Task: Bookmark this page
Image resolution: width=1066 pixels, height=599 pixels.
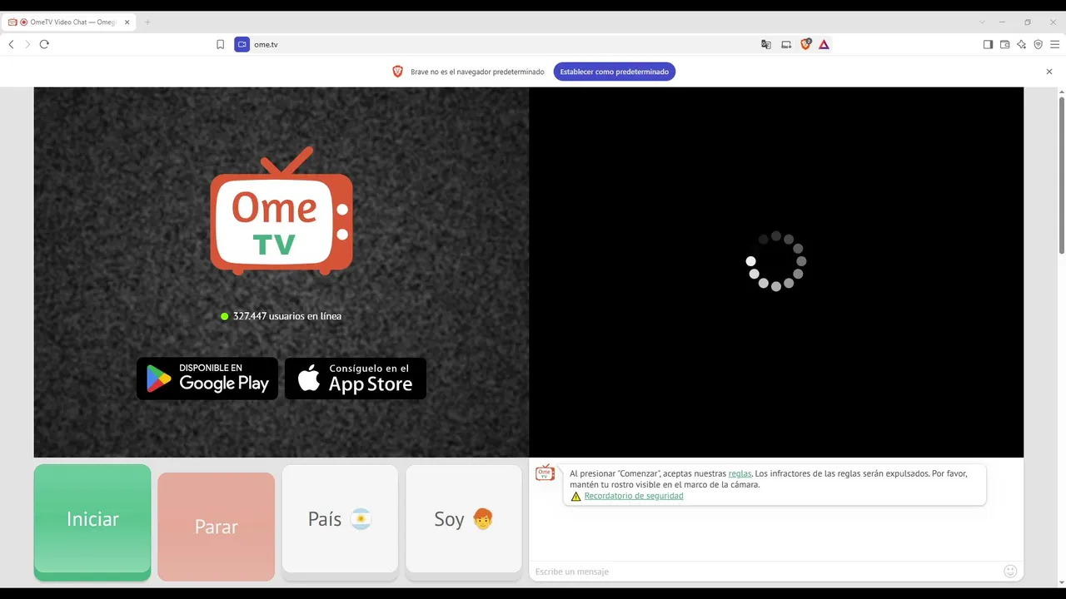Action: pos(220,44)
